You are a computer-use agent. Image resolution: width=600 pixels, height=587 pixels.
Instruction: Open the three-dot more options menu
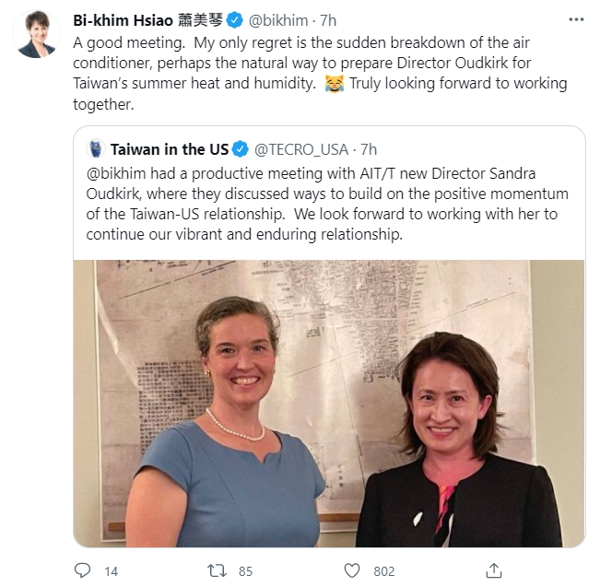click(x=576, y=19)
